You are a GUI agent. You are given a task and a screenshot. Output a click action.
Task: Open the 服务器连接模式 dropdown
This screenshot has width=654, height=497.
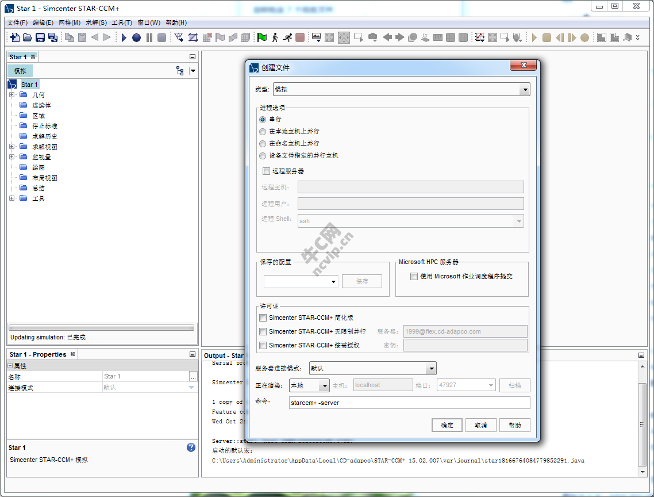pos(373,368)
